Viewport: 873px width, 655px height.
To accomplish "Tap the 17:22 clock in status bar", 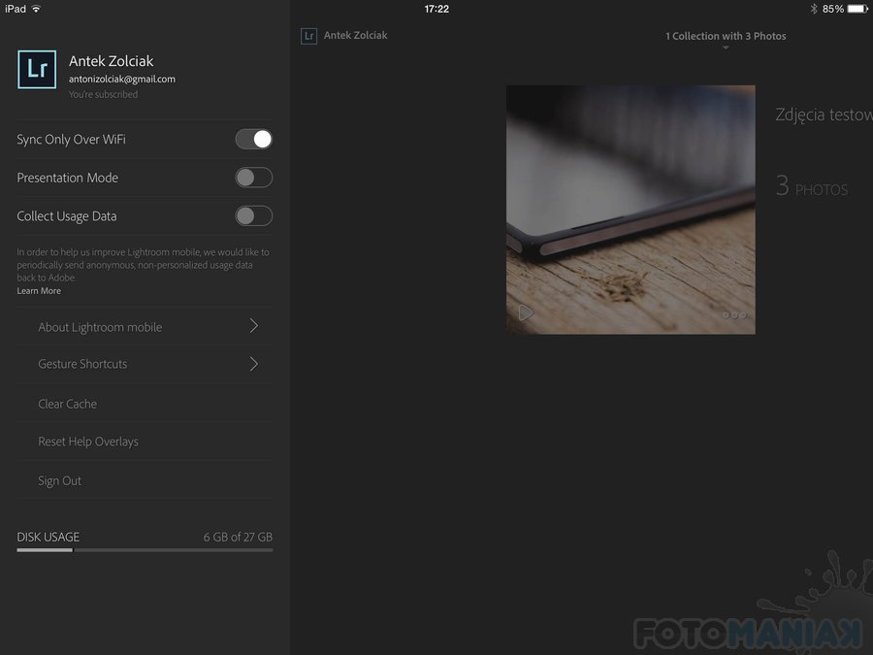I will click(x=436, y=9).
